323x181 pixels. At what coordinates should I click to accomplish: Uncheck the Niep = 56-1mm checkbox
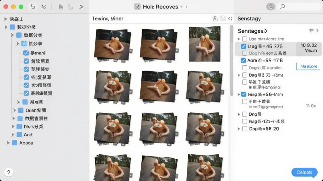click(244, 94)
